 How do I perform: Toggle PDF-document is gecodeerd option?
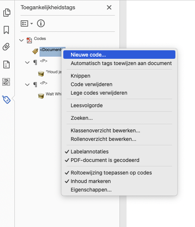105,160
